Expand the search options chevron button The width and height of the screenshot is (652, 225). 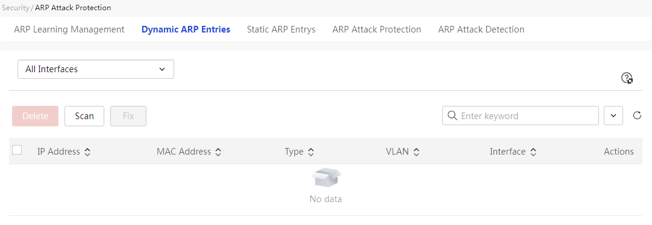[613, 116]
